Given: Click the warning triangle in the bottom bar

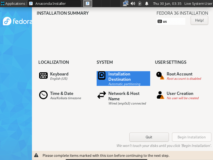Looking at the screenshot, I should (x=36, y=155).
